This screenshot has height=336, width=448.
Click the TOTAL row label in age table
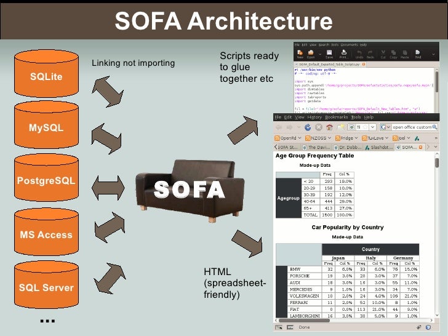coord(311,215)
